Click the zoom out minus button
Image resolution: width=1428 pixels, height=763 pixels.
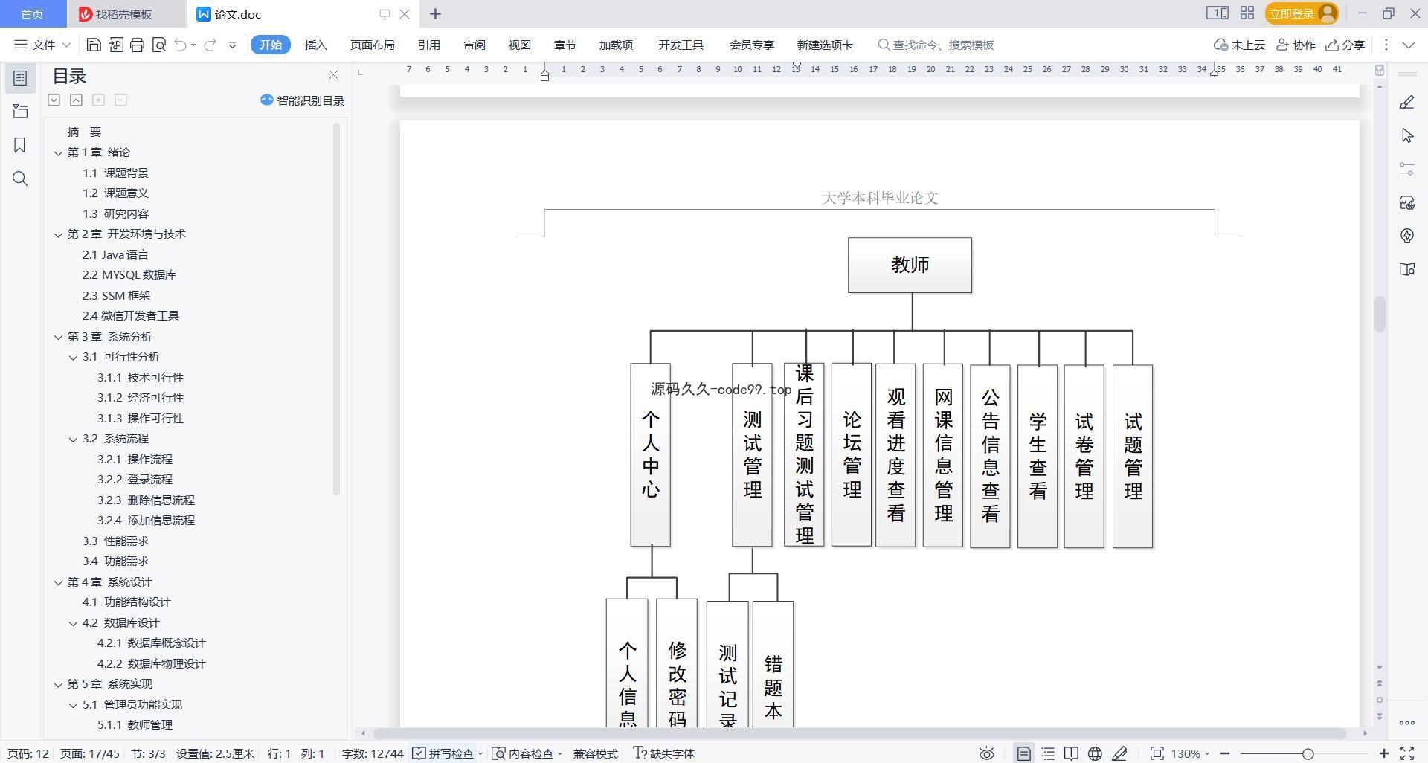coord(1225,753)
